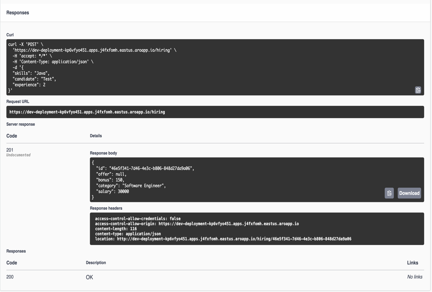Click the "bonus": 150 line

110,180
